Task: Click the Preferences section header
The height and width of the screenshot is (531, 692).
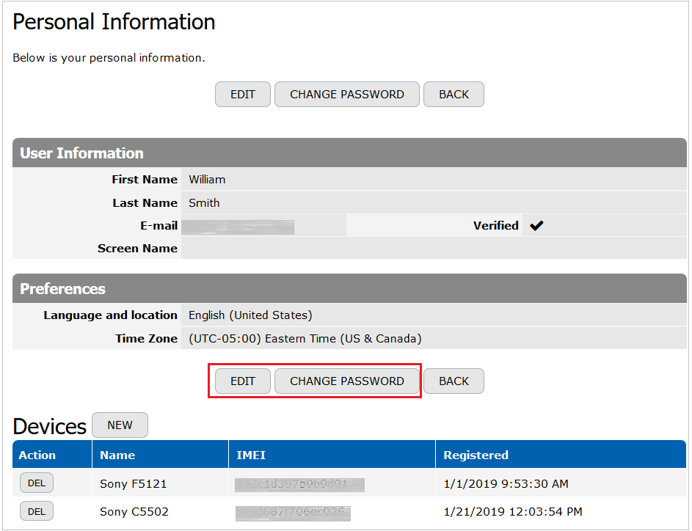Action: [x=349, y=288]
